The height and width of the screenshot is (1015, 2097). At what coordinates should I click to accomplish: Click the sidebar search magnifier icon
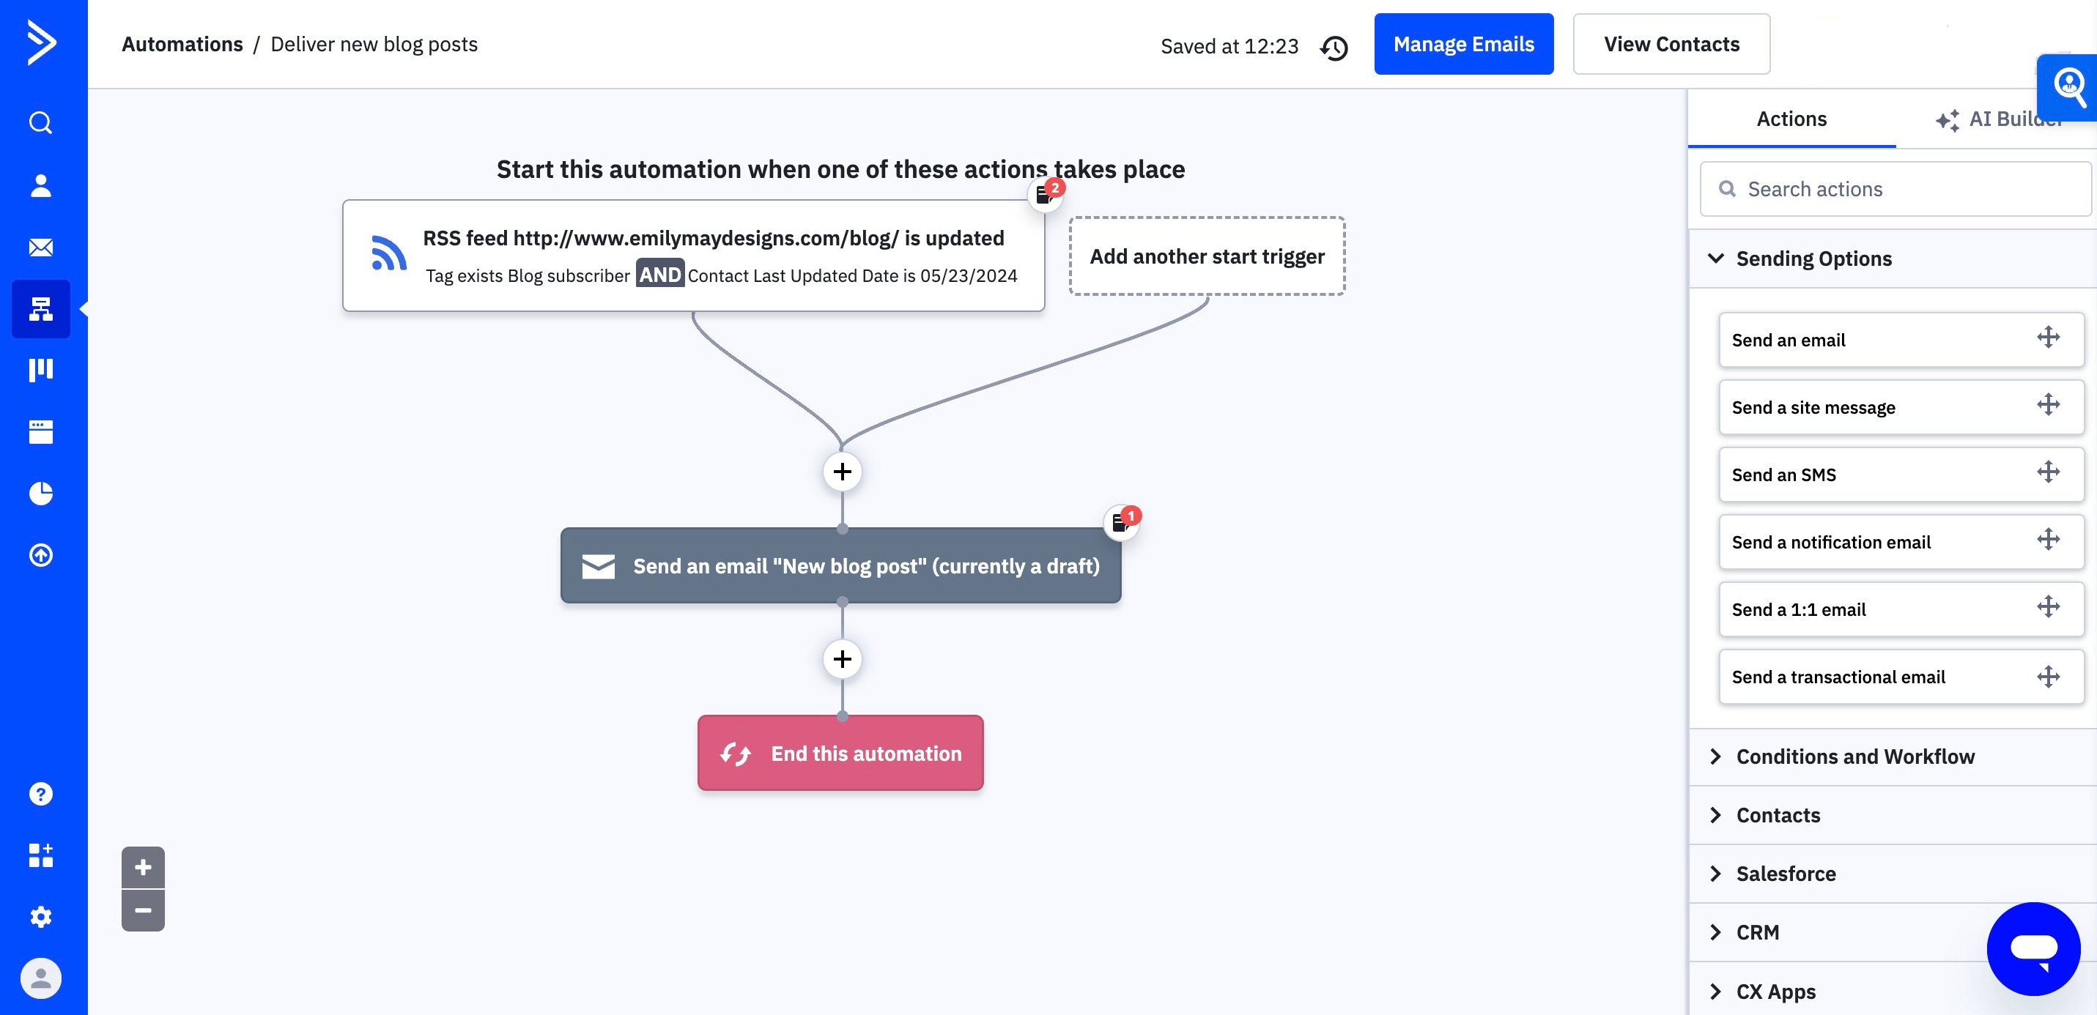(x=41, y=123)
